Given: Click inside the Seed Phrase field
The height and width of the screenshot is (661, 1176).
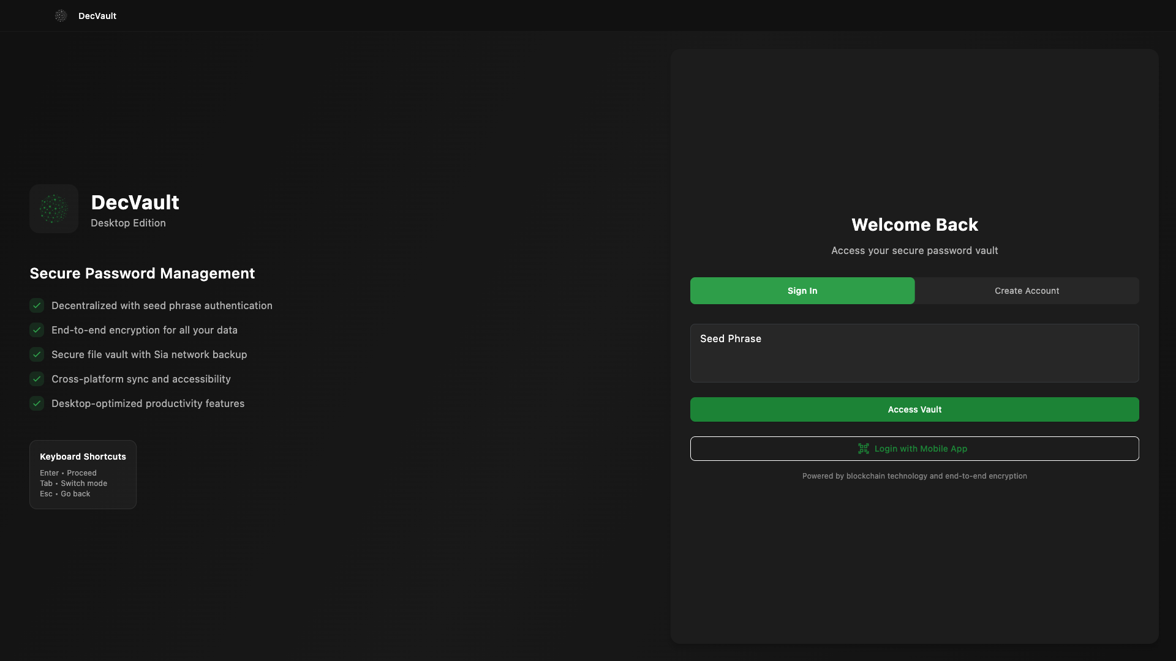Looking at the screenshot, I should click(914, 353).
